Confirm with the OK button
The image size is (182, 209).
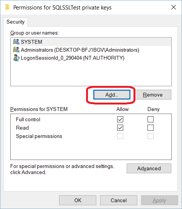point(78,200)
